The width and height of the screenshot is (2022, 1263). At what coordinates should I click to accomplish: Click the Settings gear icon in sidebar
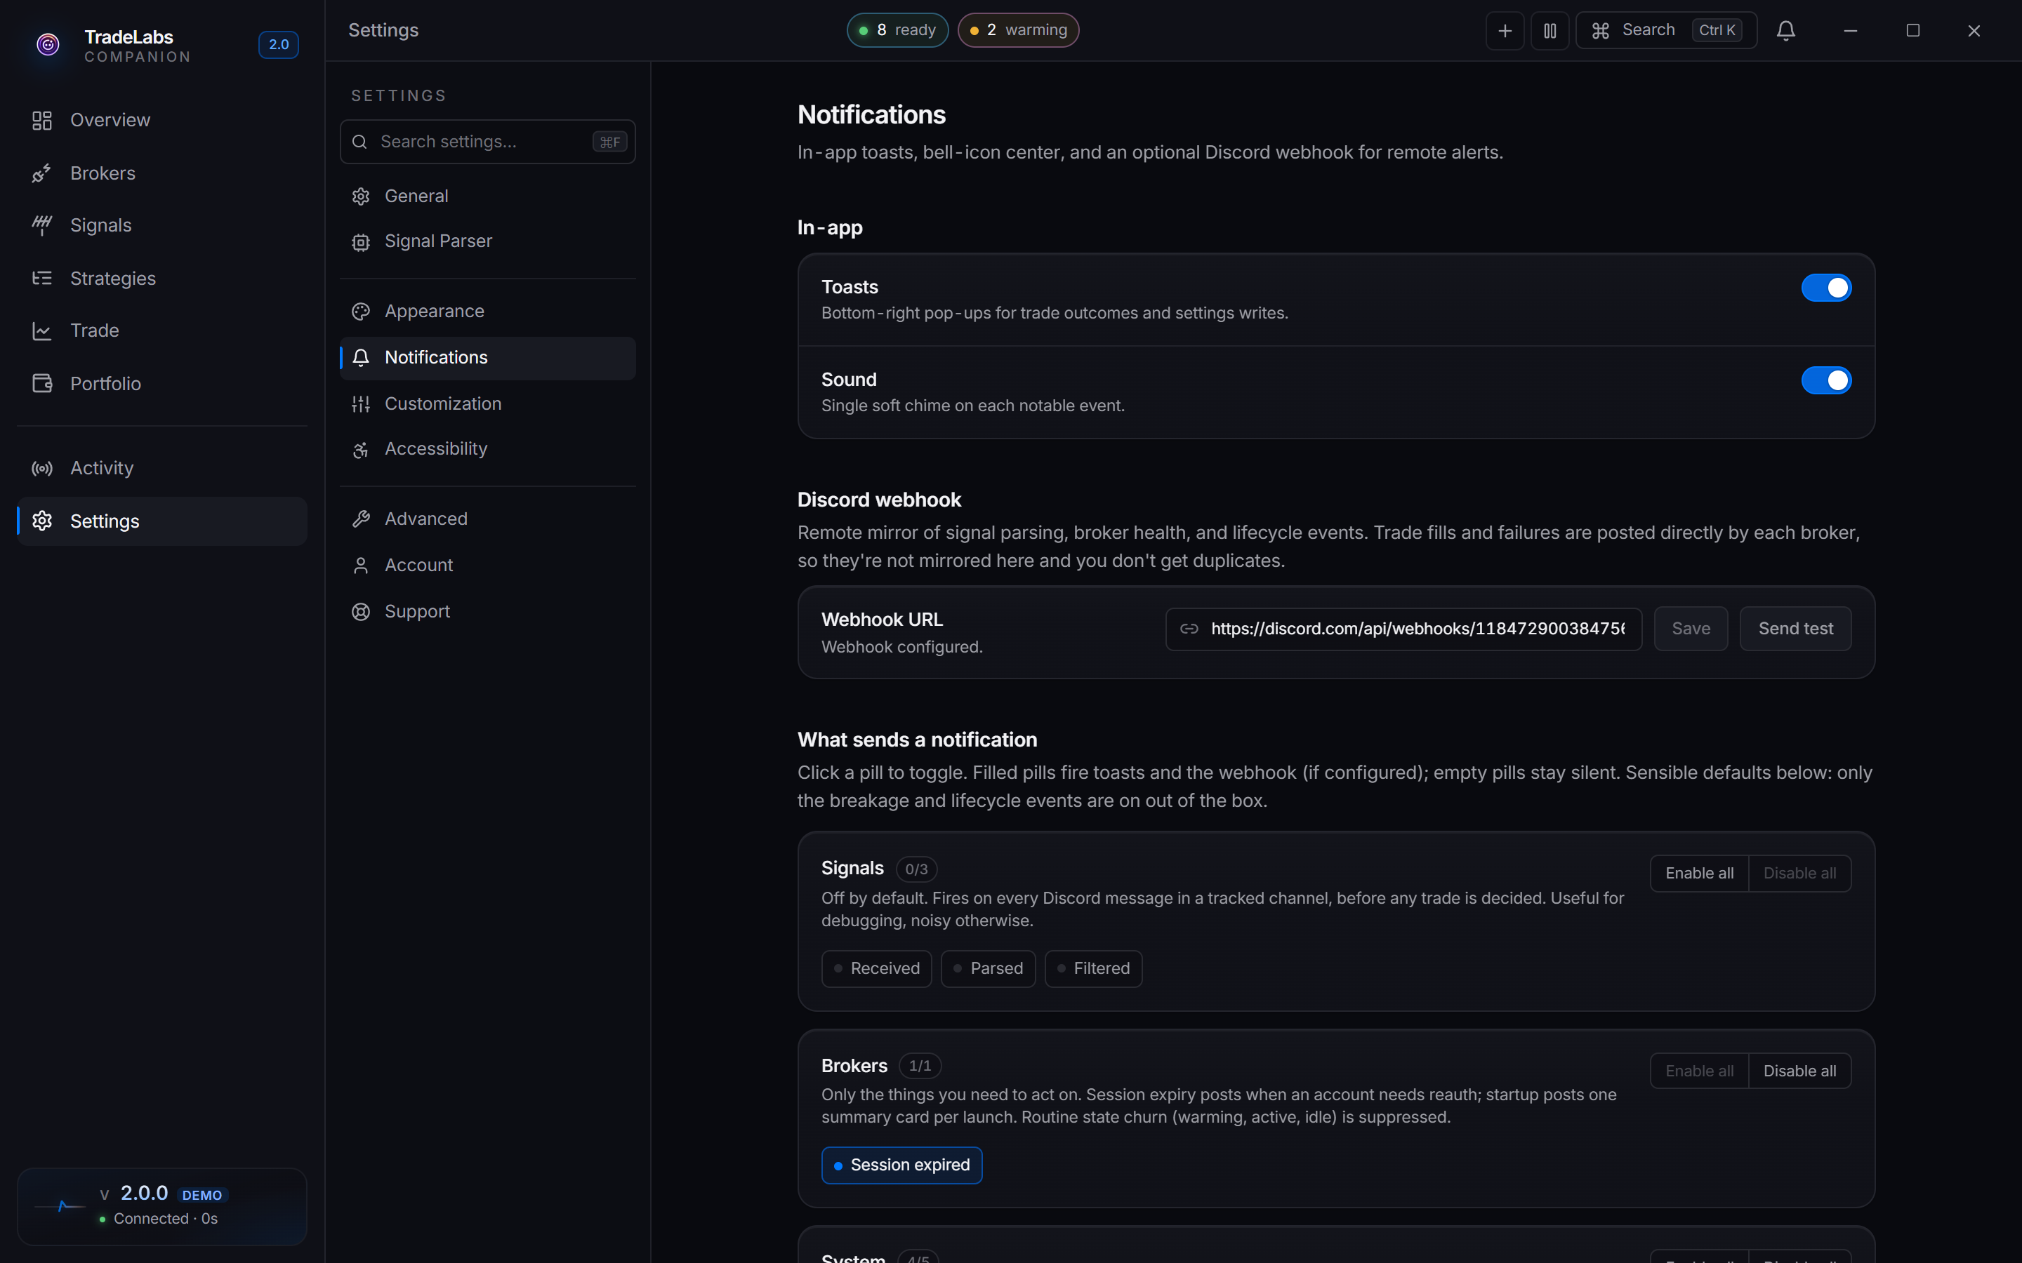point(42,521)
